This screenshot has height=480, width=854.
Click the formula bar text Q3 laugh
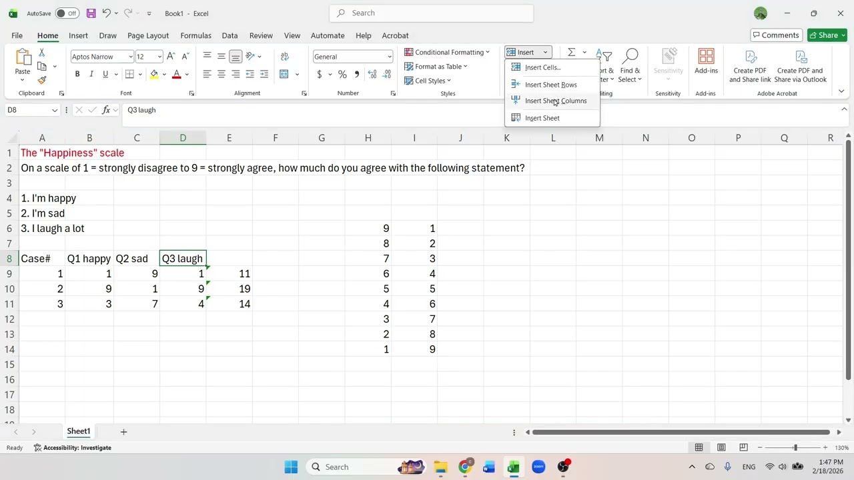[x=141, y=110]
